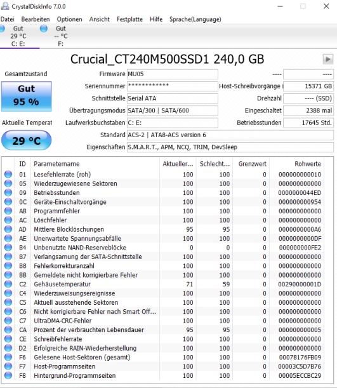Viewport: 337px width, 388px height.
Task: Click status icon for Host-Programmseiten
Action: click(8, 366)
